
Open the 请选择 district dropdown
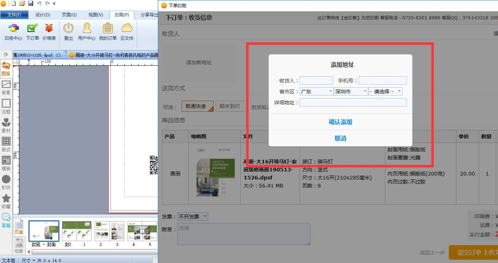(x=385, y=92)
